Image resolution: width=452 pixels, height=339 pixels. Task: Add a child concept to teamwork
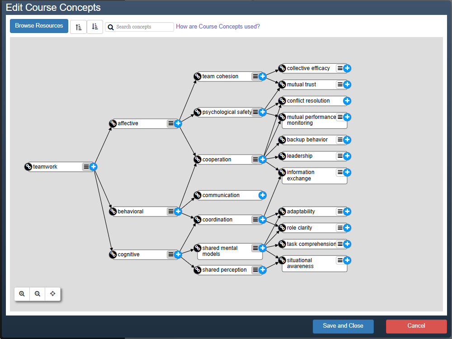[94, 167]
